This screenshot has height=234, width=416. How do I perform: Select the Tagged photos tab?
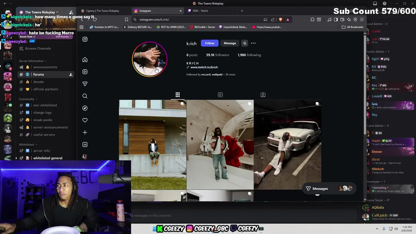click(263, 95)
